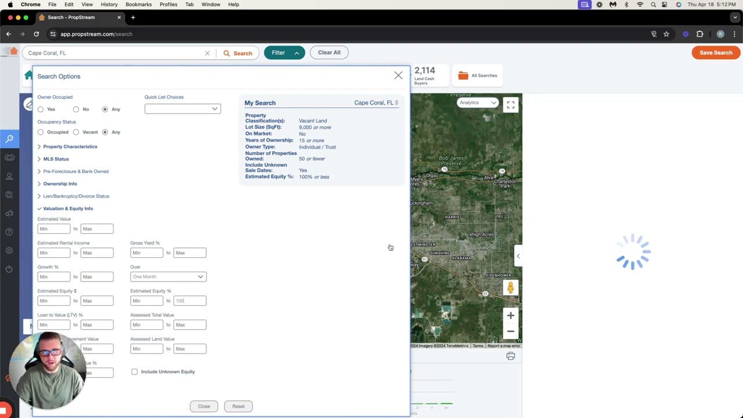Click the Estimated Rental Income Max field
This screenshot has width=743, height=418.
point(97,253)
